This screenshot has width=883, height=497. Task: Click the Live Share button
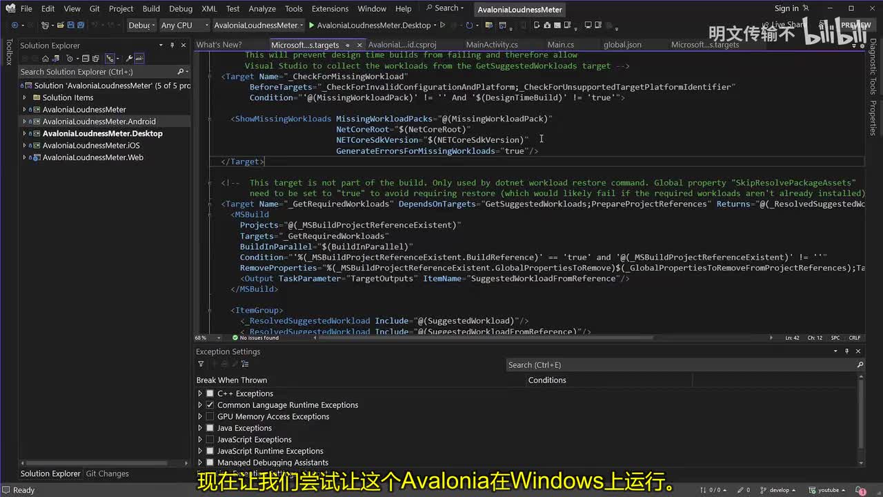tap(783, 25)
